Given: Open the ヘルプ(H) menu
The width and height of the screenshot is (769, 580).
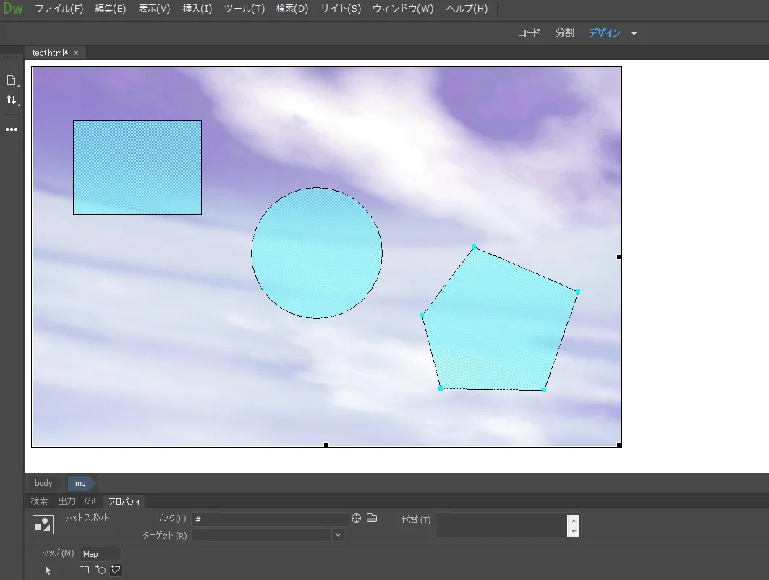Looking at the screenshot, I should tap(467, 9).
